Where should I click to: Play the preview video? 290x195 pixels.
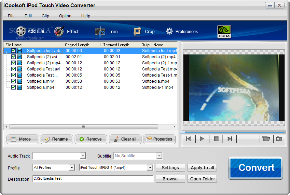point(202,139)
